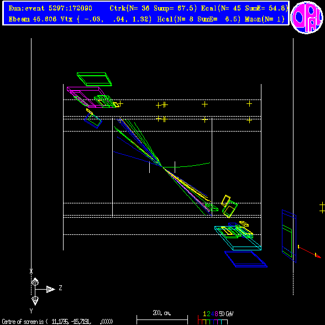The image size is (325, 325).
Task: Click the curved green track right of vertex
Action: pyautogui.click(x=187, y=165)
